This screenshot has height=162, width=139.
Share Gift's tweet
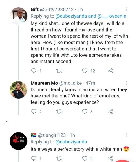[110, 71]
